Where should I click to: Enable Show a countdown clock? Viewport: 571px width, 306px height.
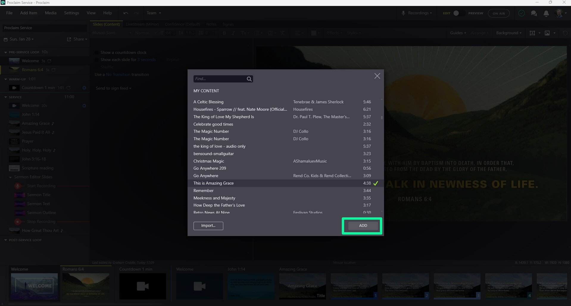click(x=96, y=52)
